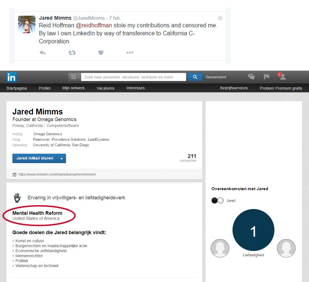Click the 211 connecties count

pos(188,158)
